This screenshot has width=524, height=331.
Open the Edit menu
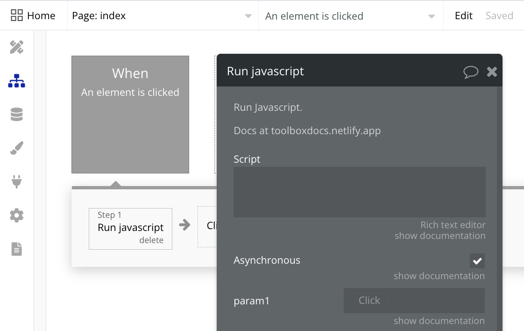tap(464, 16)
